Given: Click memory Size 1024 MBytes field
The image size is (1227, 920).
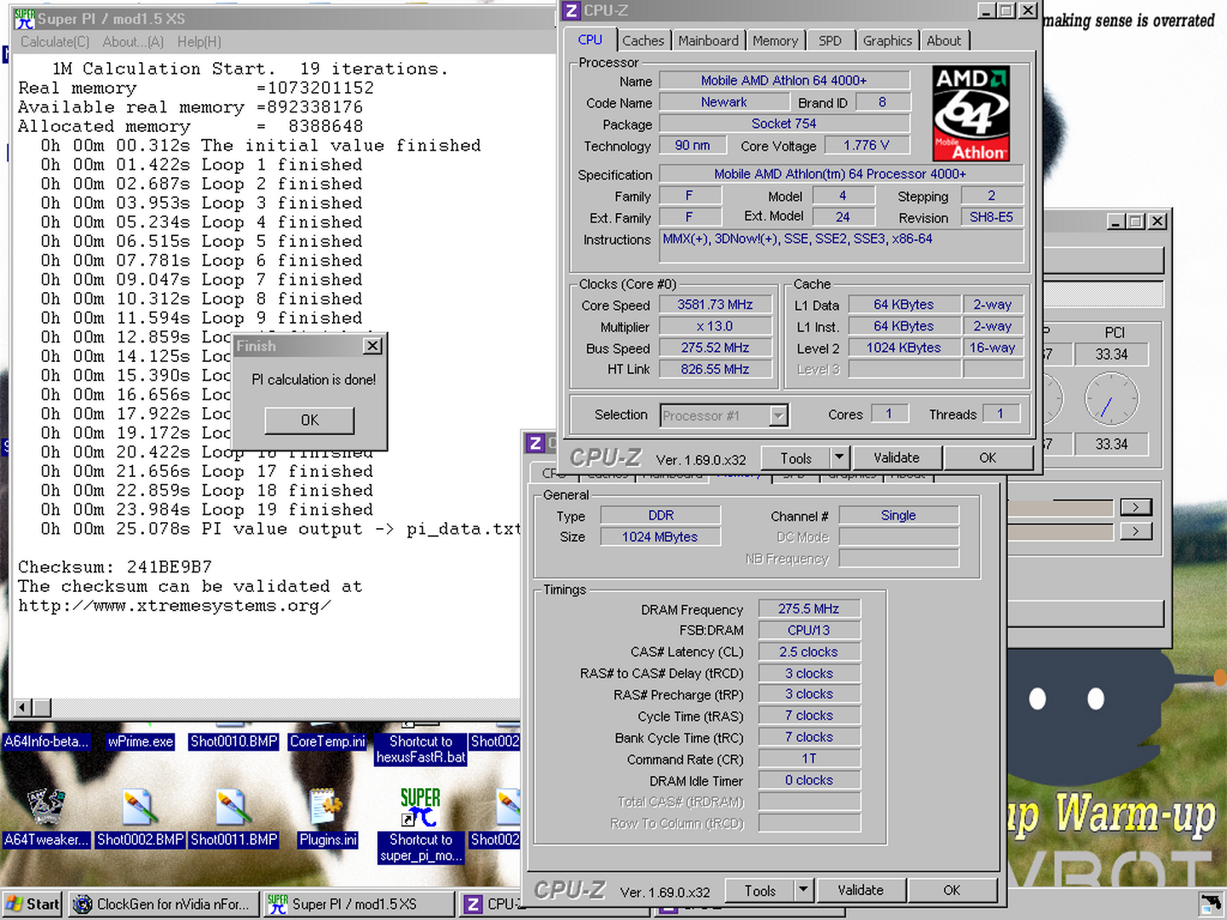Looking at the screenshot, I should (660, 537).
